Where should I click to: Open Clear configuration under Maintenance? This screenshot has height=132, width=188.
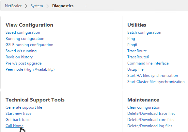click(x=144, y=107)
